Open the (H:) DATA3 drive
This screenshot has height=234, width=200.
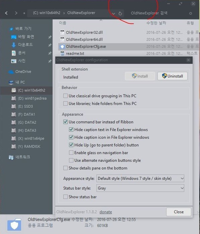pos(26,130)
